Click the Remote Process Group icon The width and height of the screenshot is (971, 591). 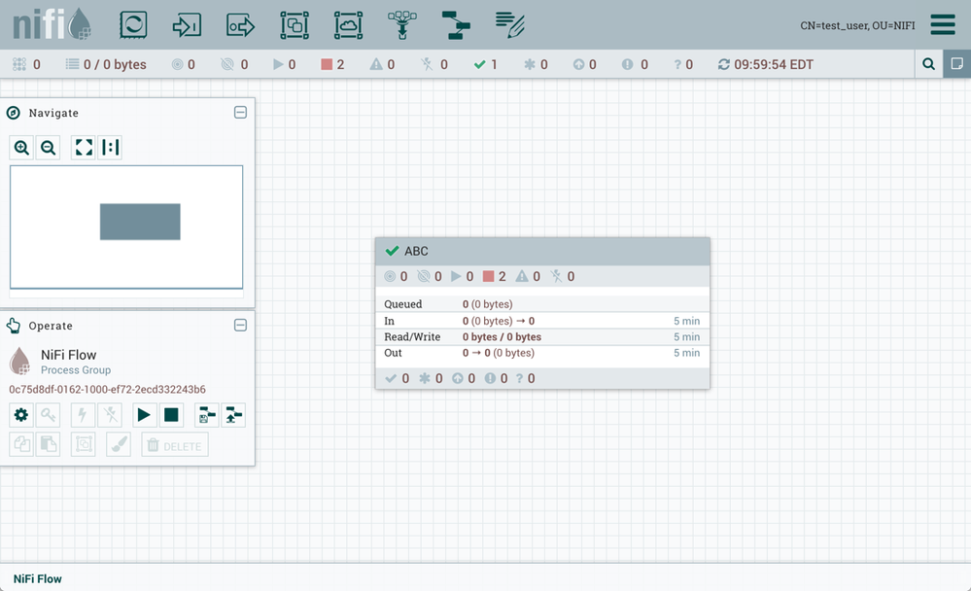[x=347, y=24]
